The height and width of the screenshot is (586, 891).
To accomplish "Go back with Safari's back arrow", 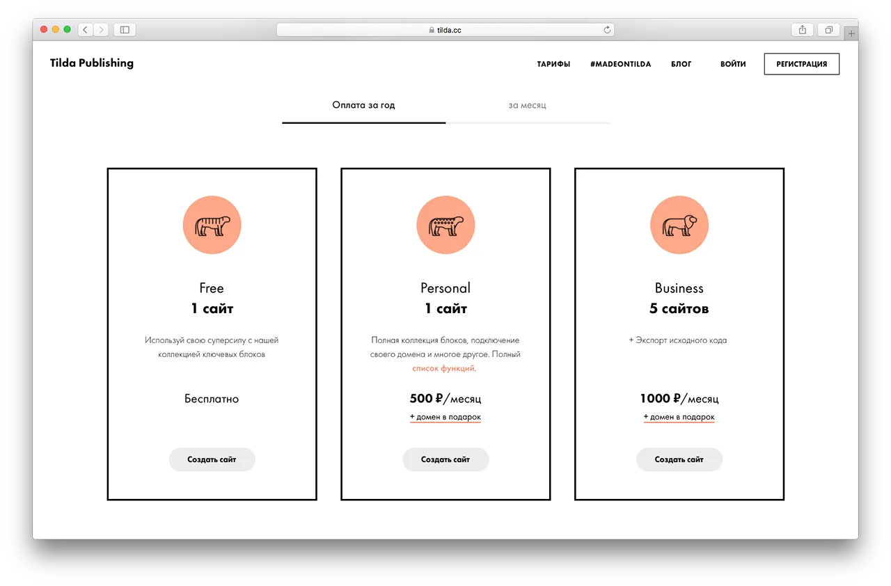I will tap(86, 30).
